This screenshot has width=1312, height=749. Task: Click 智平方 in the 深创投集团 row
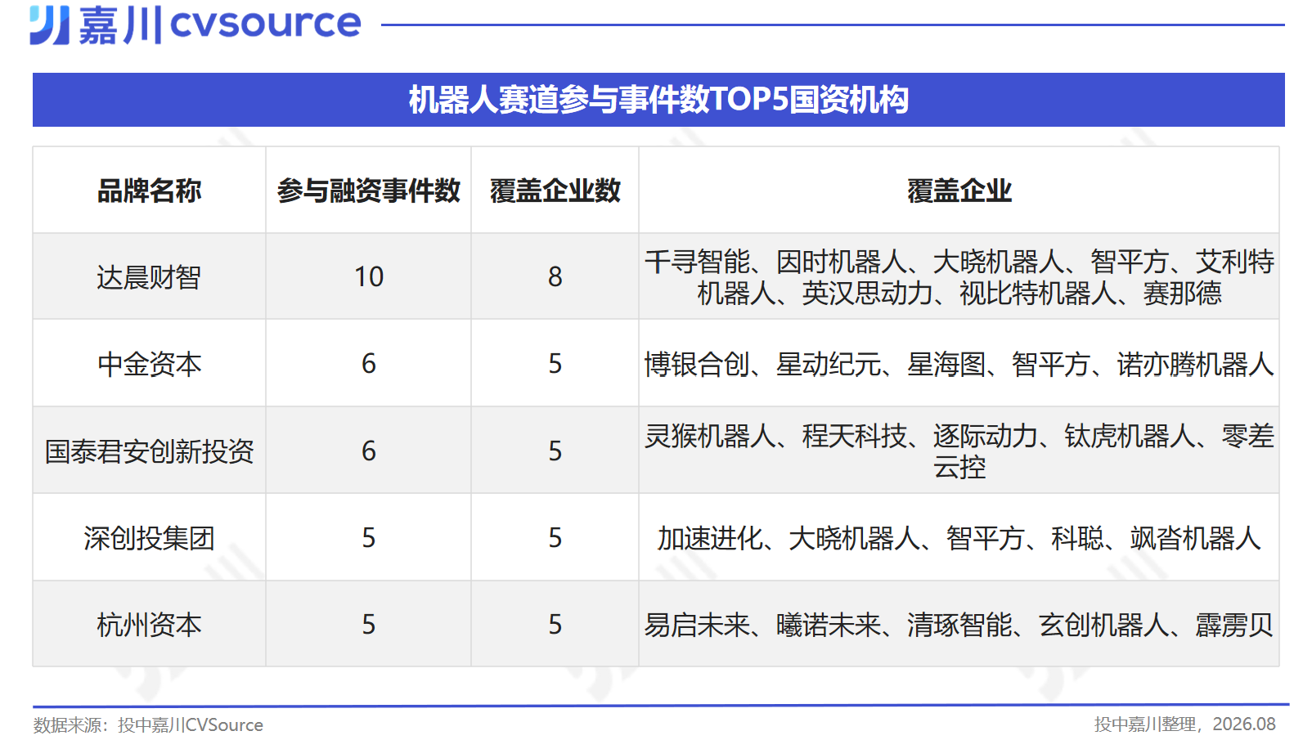tap(986, 538)
